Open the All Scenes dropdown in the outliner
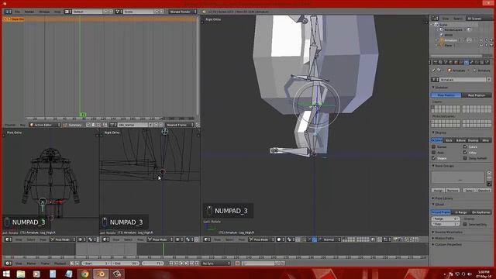 478,19
